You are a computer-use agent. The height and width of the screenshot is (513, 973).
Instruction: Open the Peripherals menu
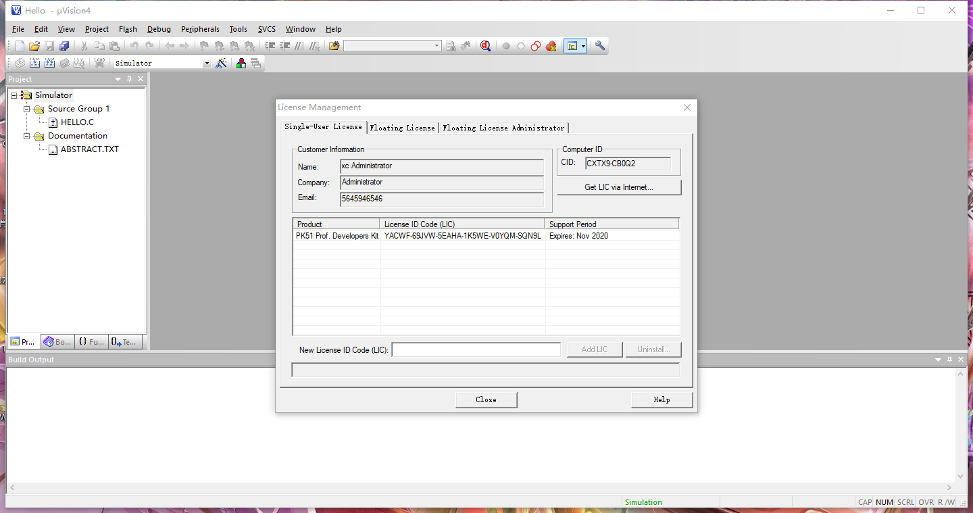[x=200, y=29]
